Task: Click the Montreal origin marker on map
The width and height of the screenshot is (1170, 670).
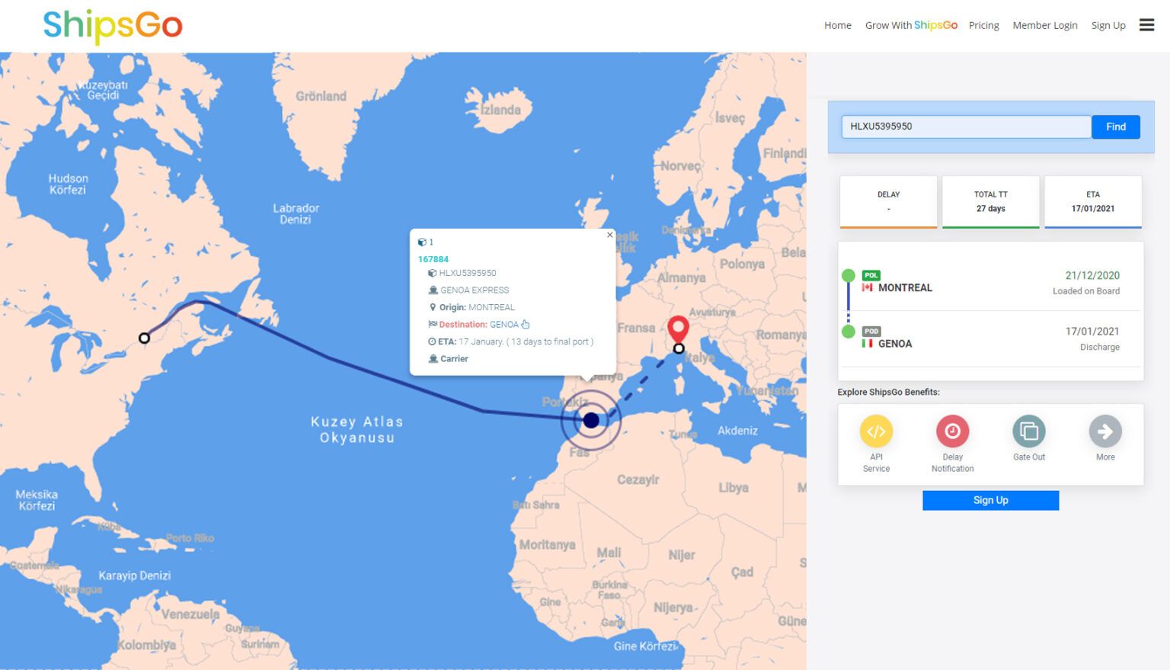Action: [144, 338]
